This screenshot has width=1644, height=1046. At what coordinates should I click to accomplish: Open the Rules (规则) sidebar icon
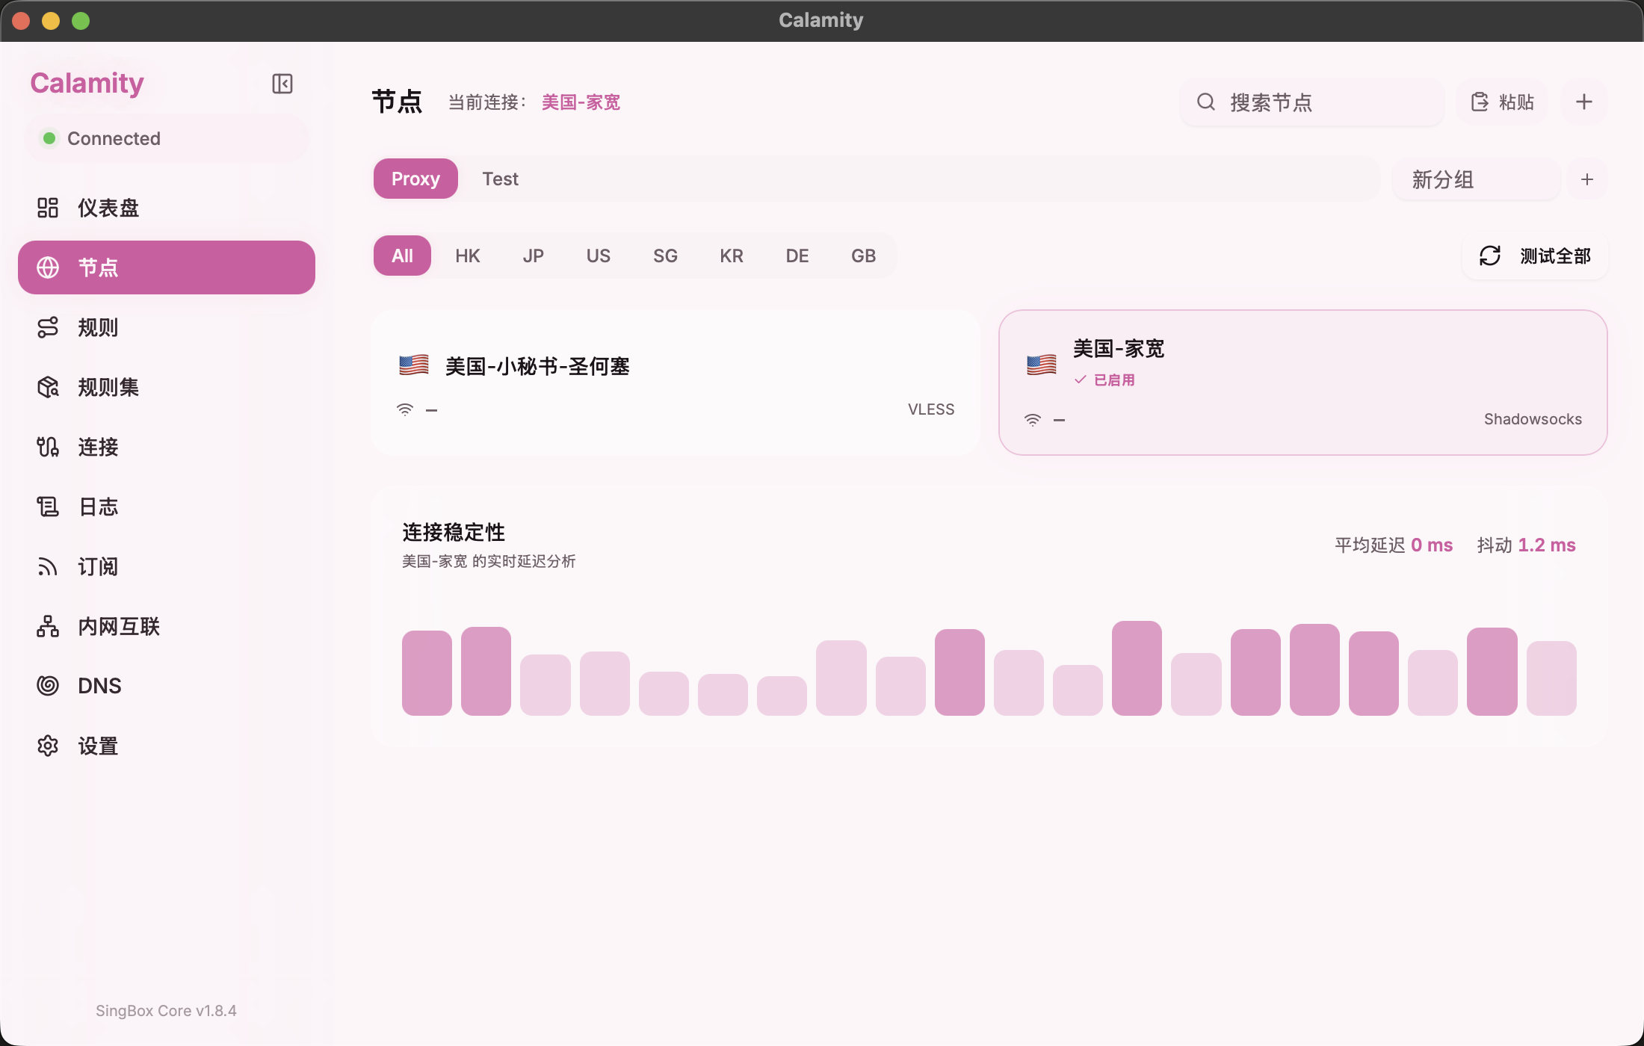click(48, 327)
